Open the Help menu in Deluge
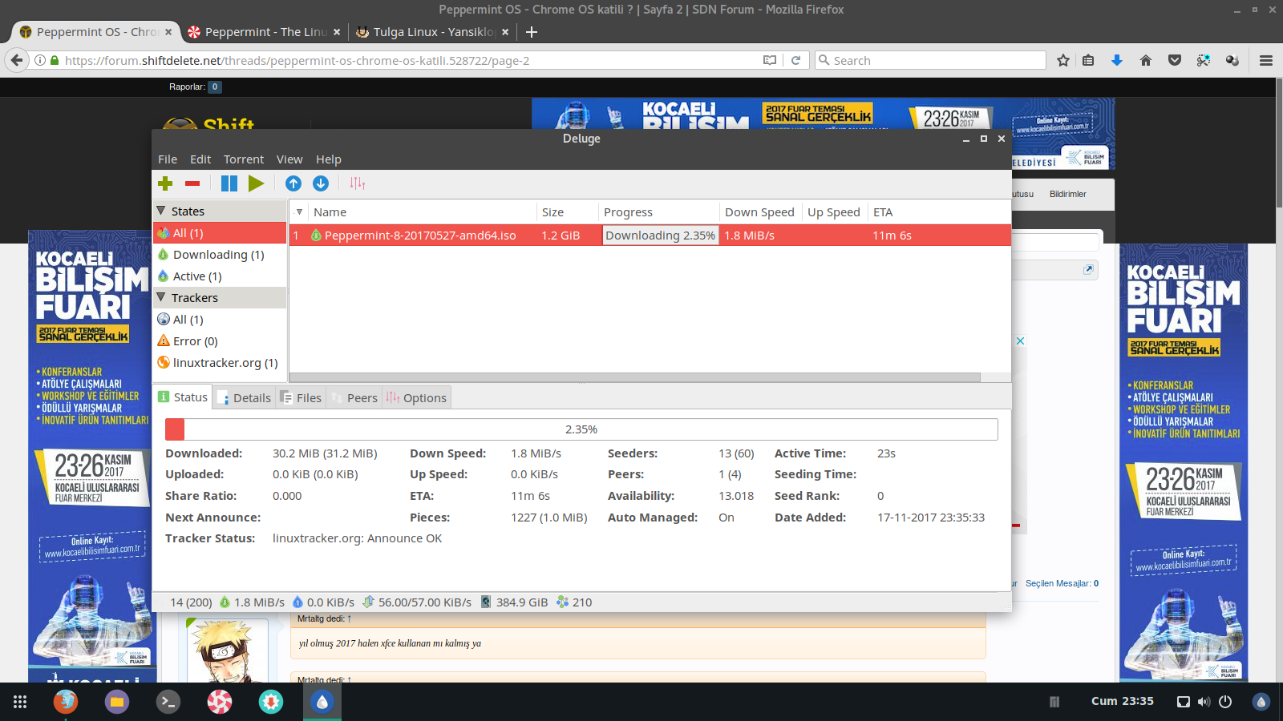The image size is (1283, 721). (329, 159)
